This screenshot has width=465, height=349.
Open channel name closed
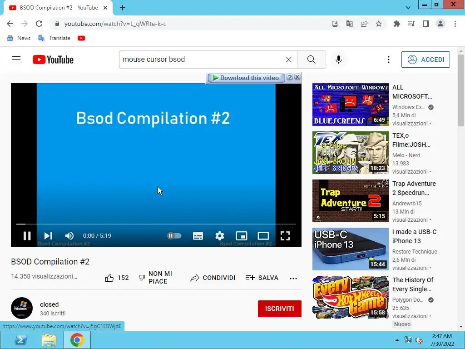pos(49,304)
